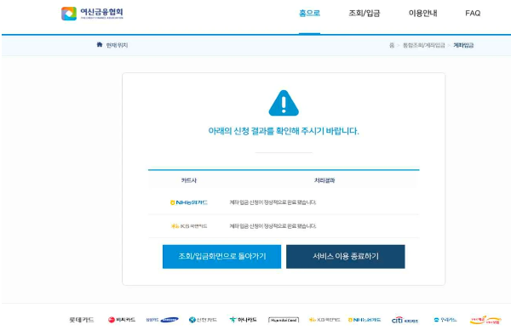Click 서비스 이용 종료하기 button
The width and height of the screenshot is (511, 330).
(x=346, y=257)
